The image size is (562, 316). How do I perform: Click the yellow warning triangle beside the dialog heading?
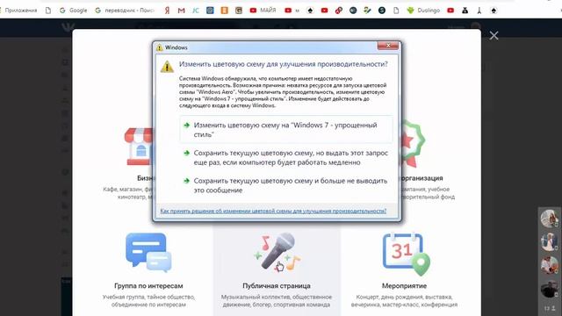tap(167, 67)
